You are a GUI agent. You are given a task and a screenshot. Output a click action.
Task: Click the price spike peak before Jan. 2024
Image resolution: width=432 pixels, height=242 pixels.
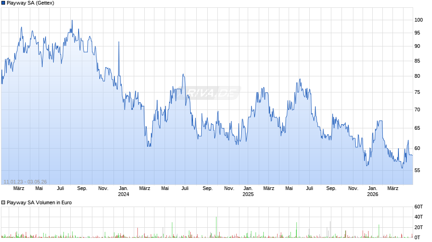point(119,42)
